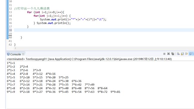The image size is (194, 109).
Task: Click the System.out.print line of code
Action: (73, 19)
